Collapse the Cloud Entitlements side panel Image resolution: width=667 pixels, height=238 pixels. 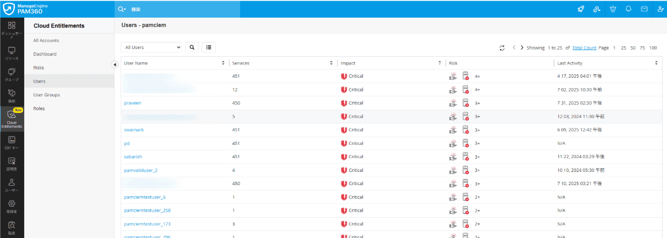pyautogui.click(x=115, y=64)
